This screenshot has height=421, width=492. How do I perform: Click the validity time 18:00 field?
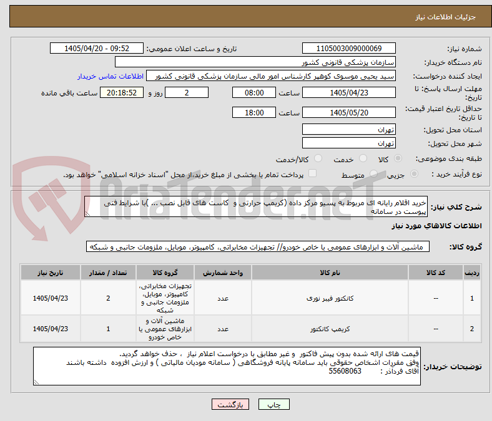254,112
